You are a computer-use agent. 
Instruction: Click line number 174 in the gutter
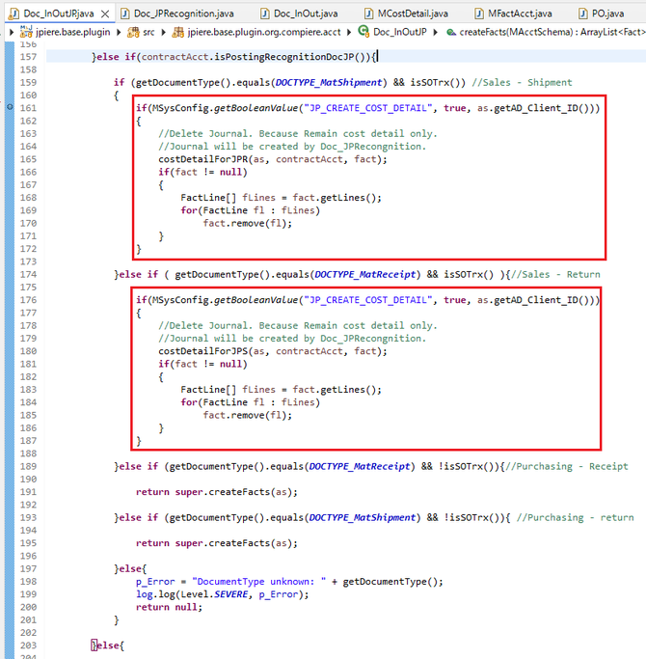(x=28, y=274)
